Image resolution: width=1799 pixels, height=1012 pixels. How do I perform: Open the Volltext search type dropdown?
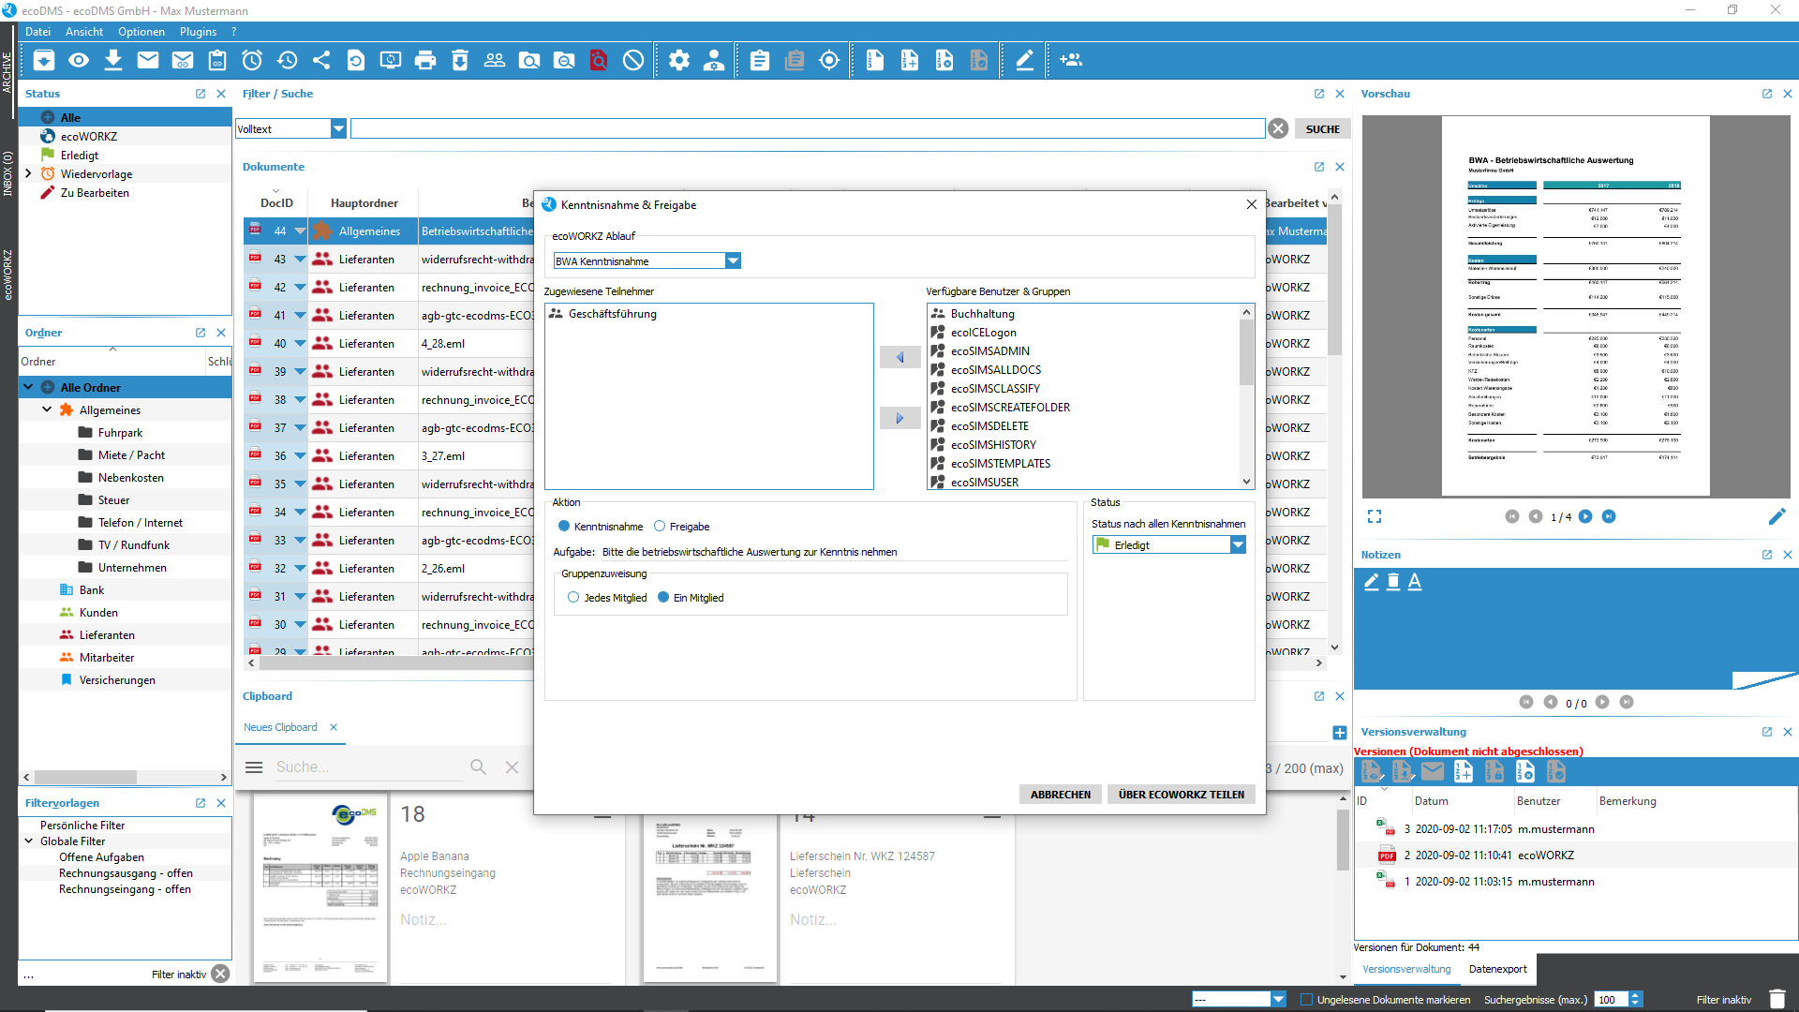click(x=339, y=129)
